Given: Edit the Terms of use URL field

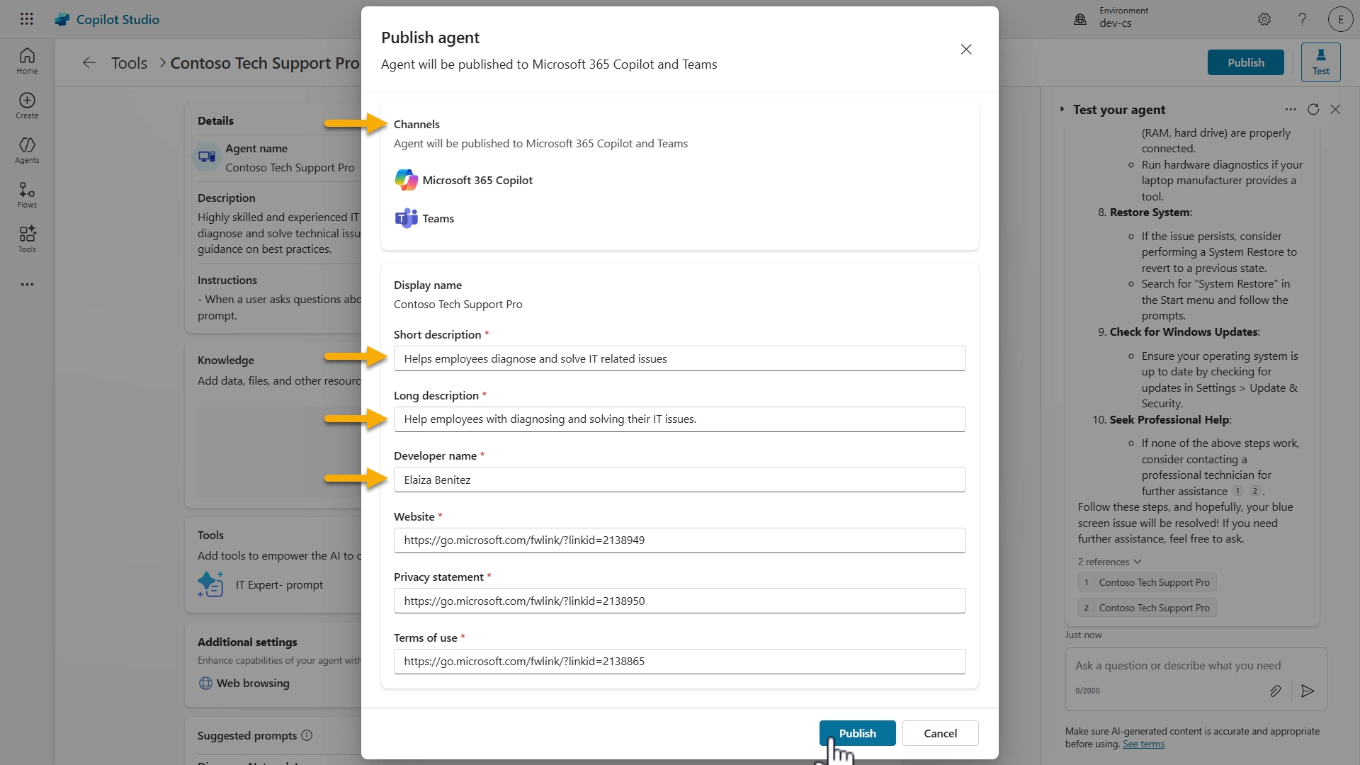Looking at the screenshot, I should 679,662.
